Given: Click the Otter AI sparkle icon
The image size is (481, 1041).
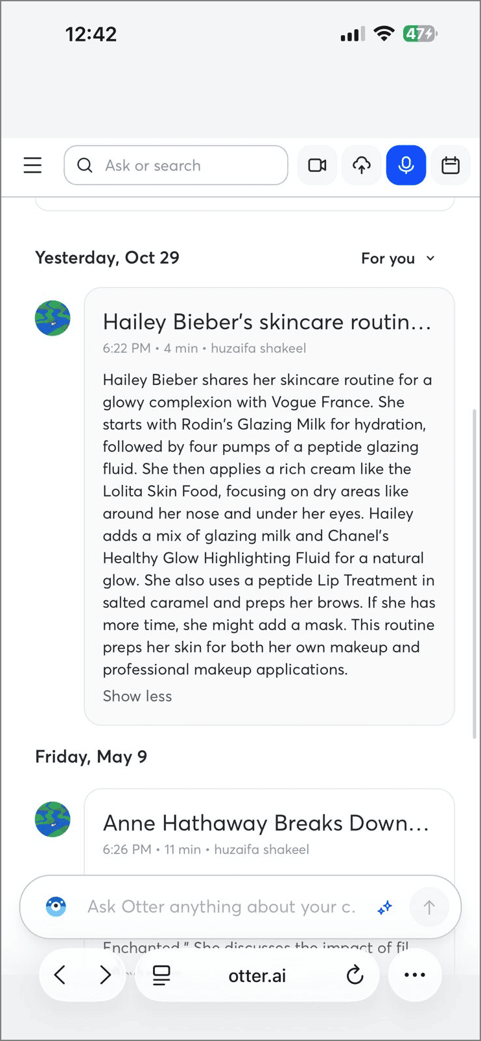Looking at the screenshot, I should [385, 907].
